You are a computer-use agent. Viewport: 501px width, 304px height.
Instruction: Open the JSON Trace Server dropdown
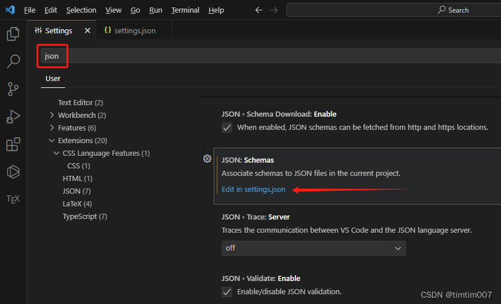pyautogui.click(x=313, y=248)
